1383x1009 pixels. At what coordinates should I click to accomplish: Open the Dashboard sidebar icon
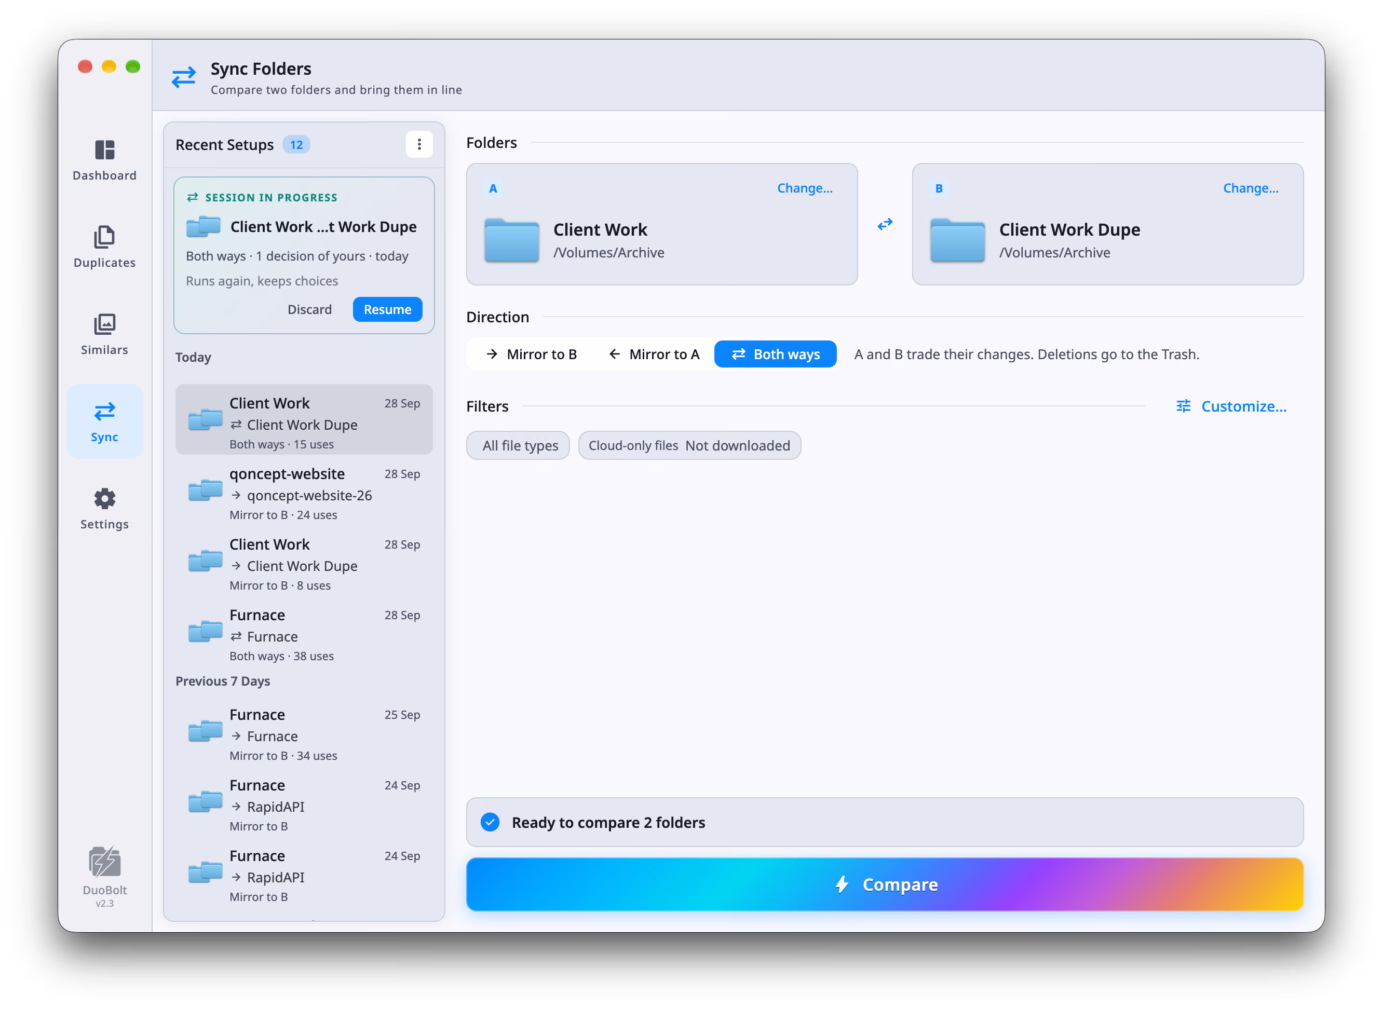point(104,149)
